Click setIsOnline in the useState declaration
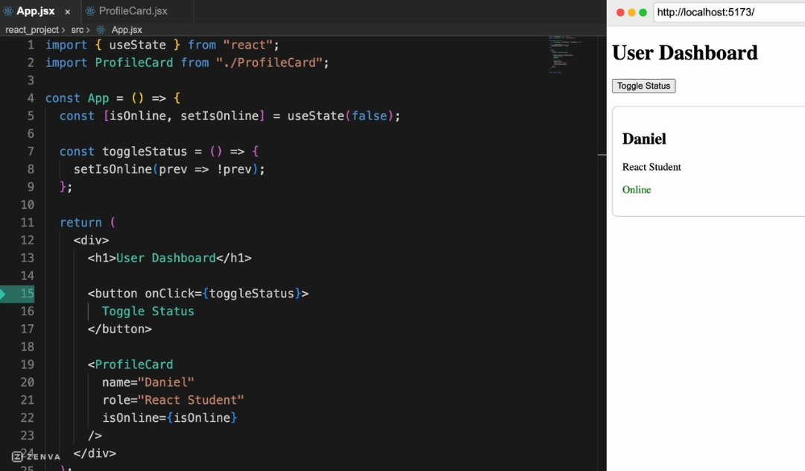This screenshot has width=805, height=471. click(x=219, y=116)
